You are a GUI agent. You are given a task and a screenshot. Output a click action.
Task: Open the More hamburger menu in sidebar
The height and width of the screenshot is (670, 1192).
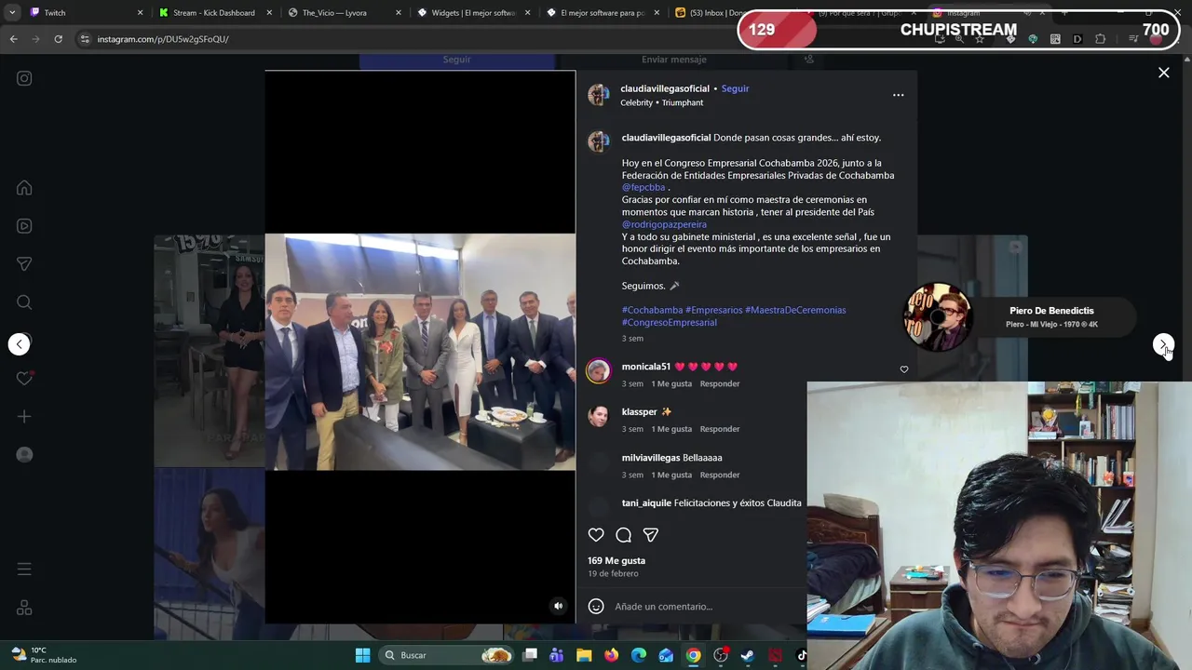click(24, 569)
